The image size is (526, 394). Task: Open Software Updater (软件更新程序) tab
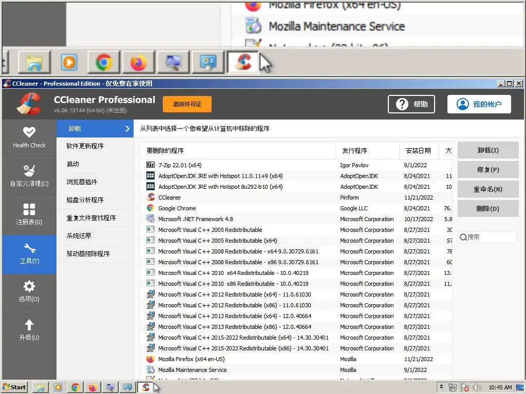click(95, 146)
